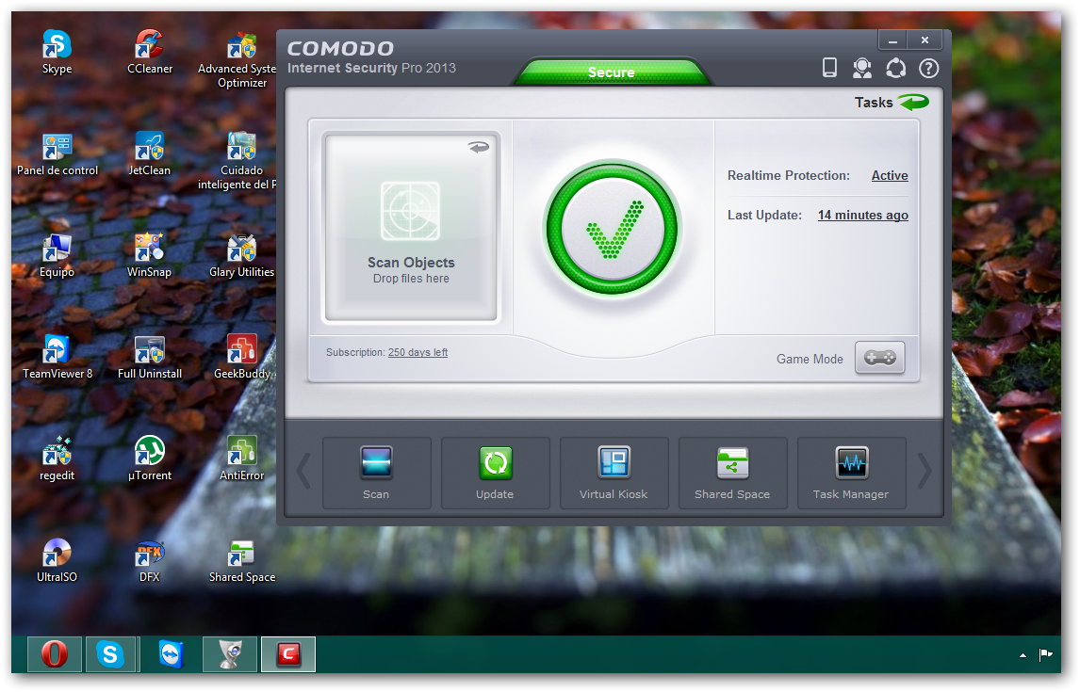1080x692 pixels.
Task: Click the Scan Objects drop area
Action: [411, 227]
